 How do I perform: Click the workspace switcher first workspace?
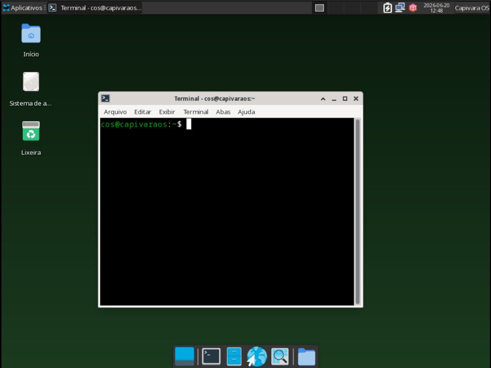[x=320, y=8]
